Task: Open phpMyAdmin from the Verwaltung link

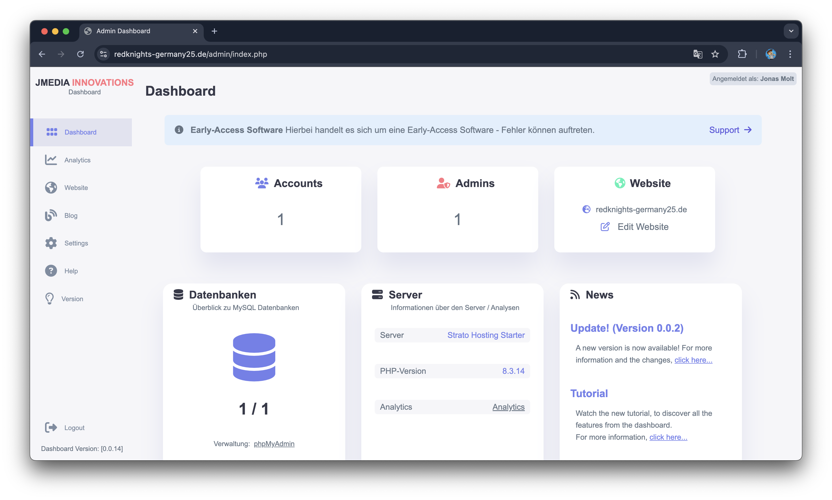Action: 274,444
